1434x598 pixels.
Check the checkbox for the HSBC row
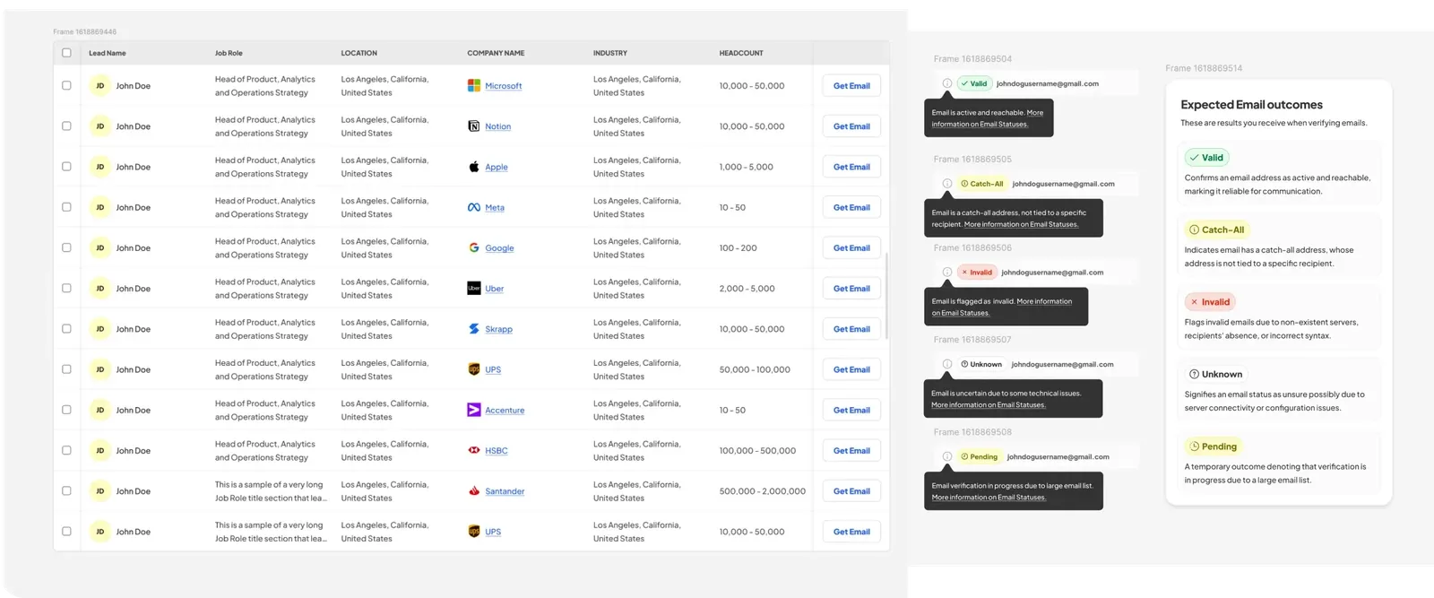click(66, 450)
